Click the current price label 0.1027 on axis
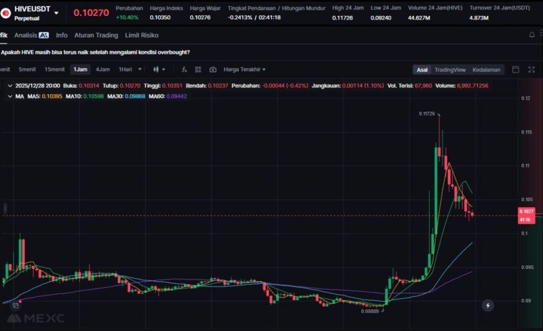 [527, 211]
